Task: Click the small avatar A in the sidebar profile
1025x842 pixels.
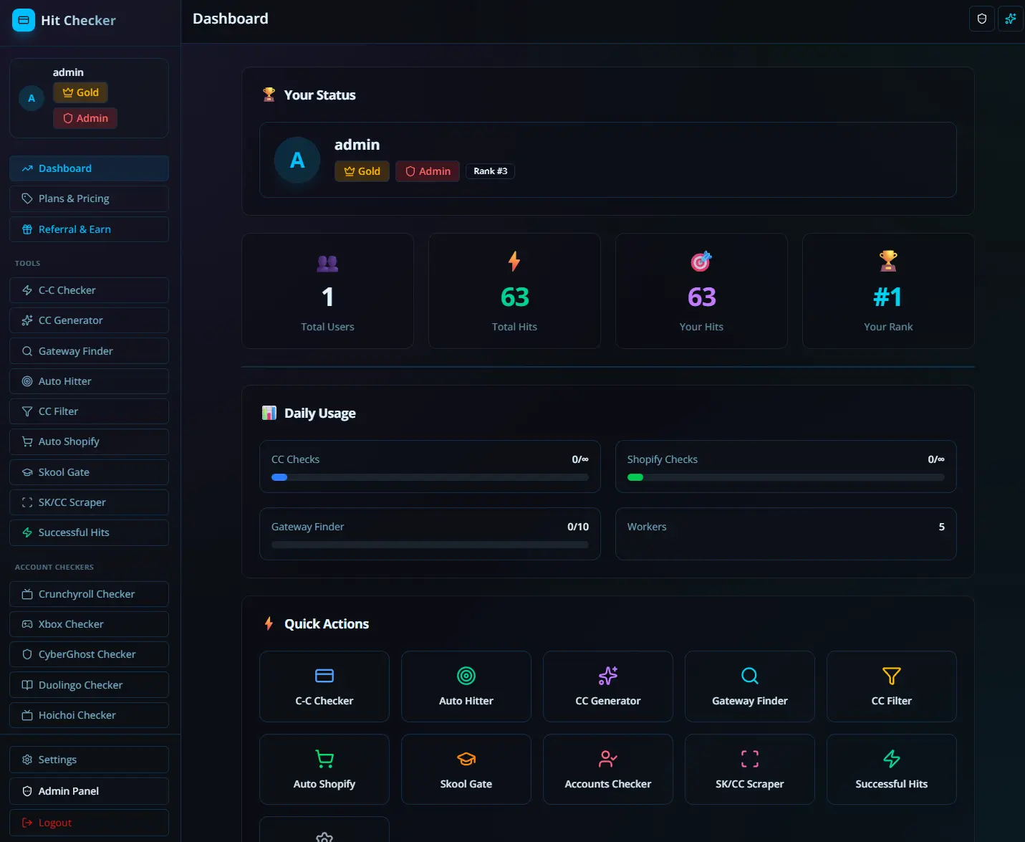Action: [32, 98]
